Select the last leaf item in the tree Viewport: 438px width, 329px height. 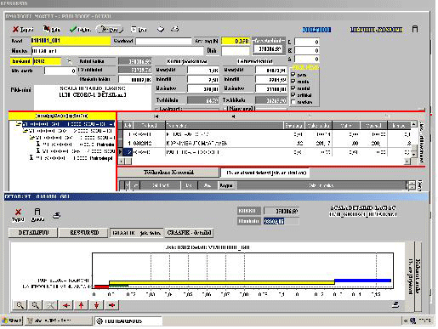click(71, 158)
